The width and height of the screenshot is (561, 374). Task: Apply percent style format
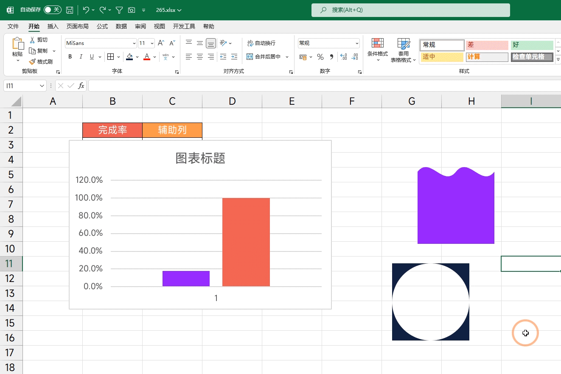320,57
